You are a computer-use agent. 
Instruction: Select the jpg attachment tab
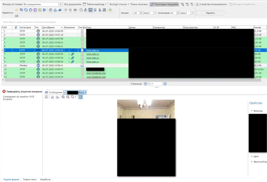point(74,92)
